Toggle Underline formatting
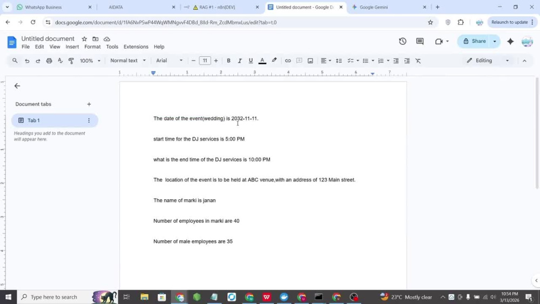Image resolution: width=540 pixels, height=304 pixels. pyautogui.click(x=251, y=60)
